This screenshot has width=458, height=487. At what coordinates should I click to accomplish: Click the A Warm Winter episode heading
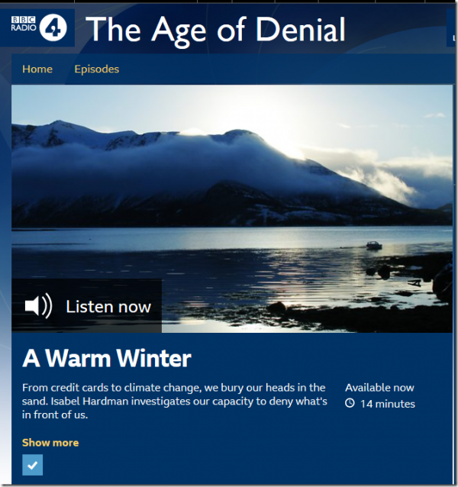click(x=107, y=359)
